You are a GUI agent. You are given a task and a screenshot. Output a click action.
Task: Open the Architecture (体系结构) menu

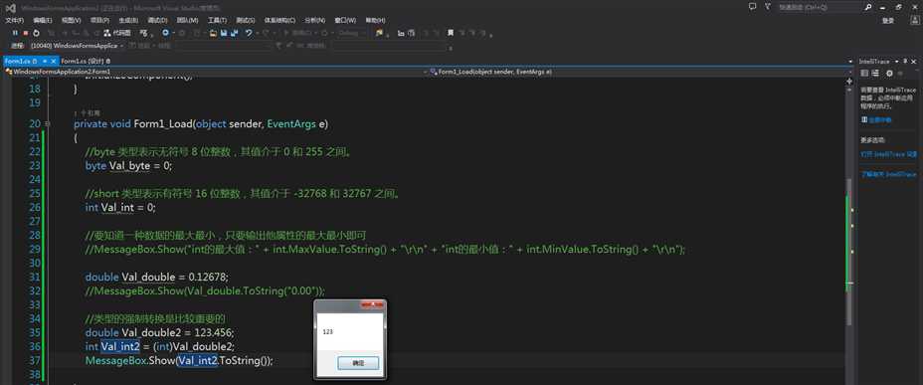tap(279, 20)
